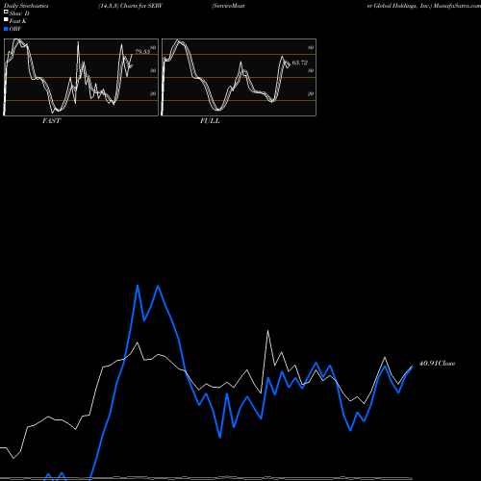The image size is (481, 481).
Task: Select the 'Daily Stochastics' title text
Action: click(x=26, y=6)
